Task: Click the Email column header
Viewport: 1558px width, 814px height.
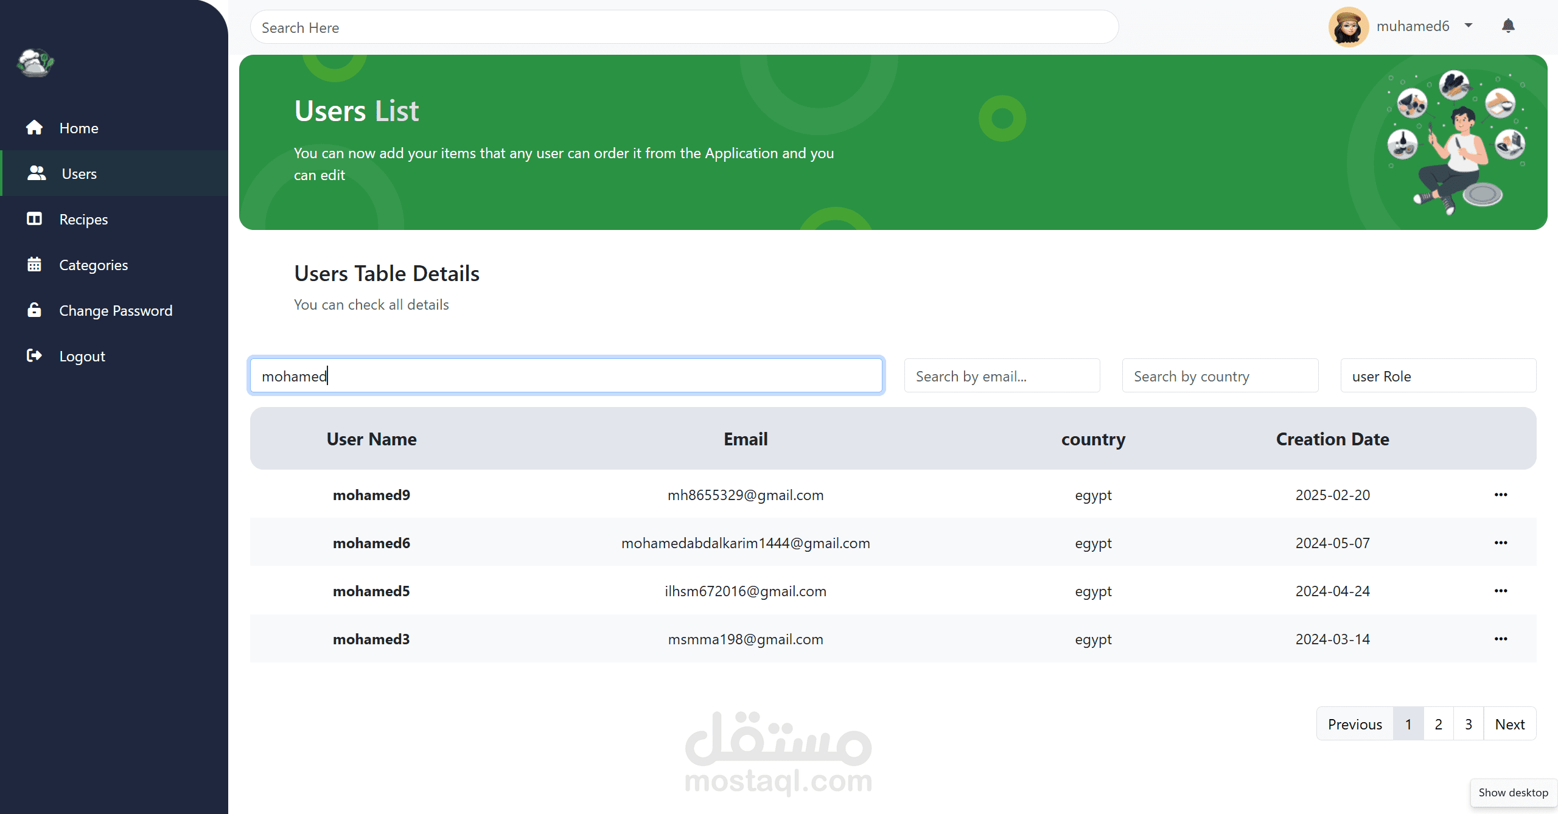Action: [x=746, y=439]
